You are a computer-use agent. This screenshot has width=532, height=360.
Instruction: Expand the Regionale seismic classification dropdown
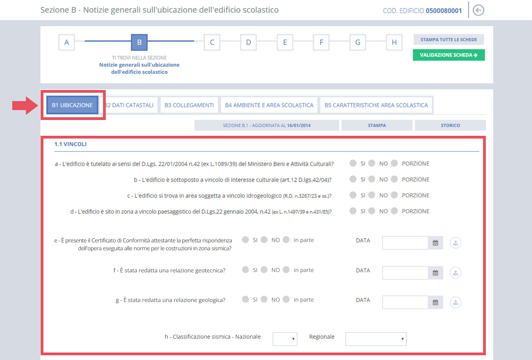click(375, 339)
